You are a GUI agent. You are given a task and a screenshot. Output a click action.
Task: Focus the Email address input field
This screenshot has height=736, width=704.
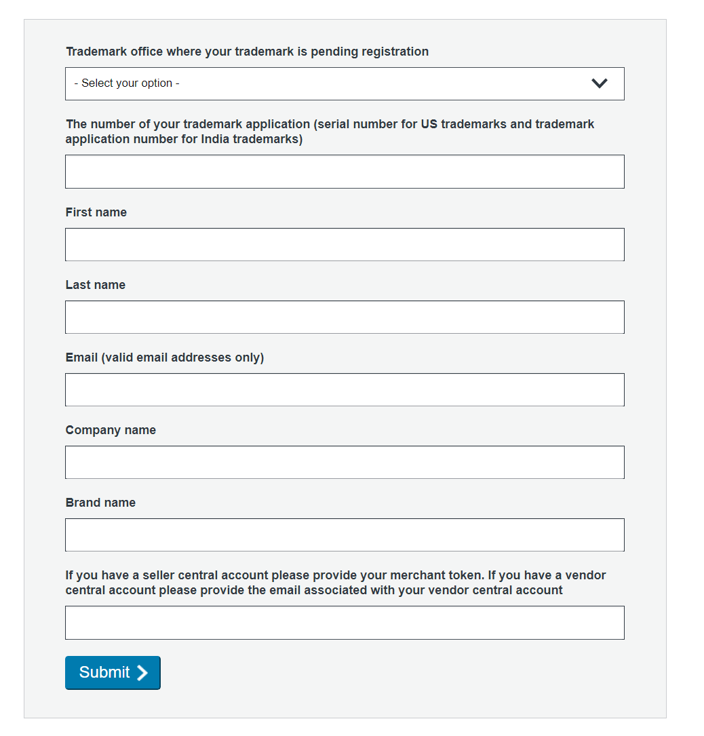[x=345, y=389]
